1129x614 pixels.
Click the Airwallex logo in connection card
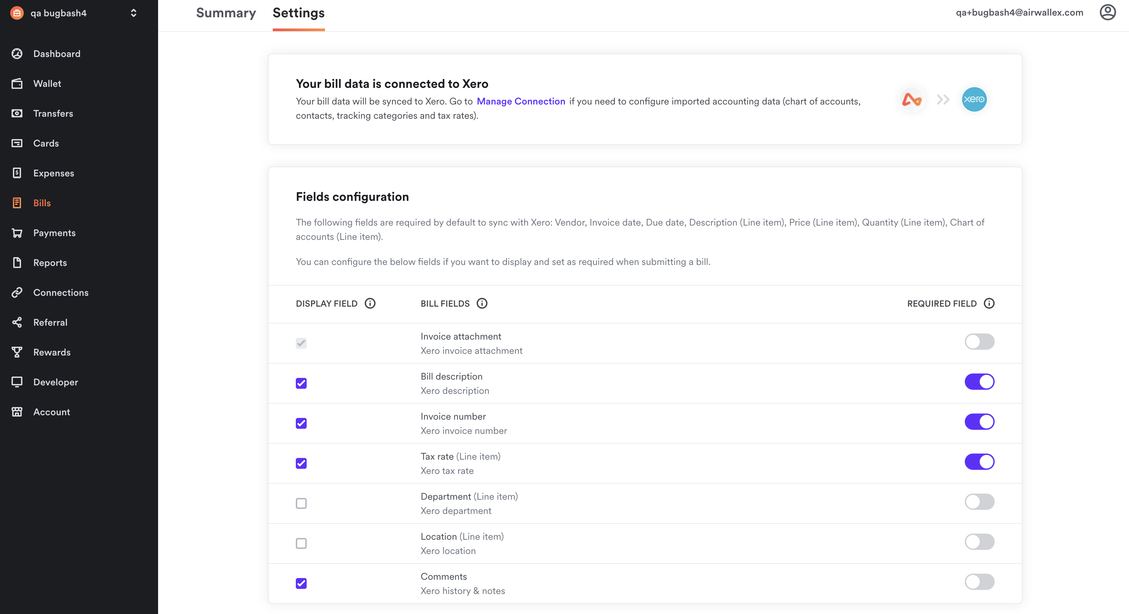pyautogui.click(x=912, y=99)
